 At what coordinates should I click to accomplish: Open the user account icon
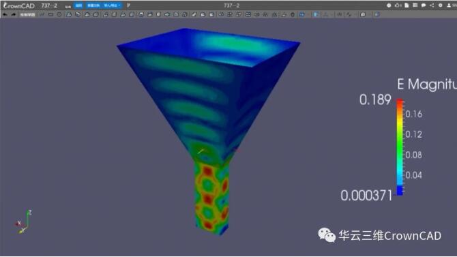(449, 5)
